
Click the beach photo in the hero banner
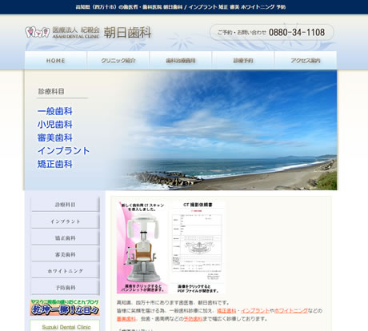230,130
